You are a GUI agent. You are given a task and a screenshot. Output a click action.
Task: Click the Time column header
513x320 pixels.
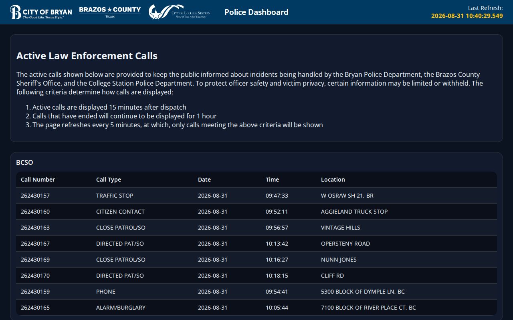click(x=272, y=180)
